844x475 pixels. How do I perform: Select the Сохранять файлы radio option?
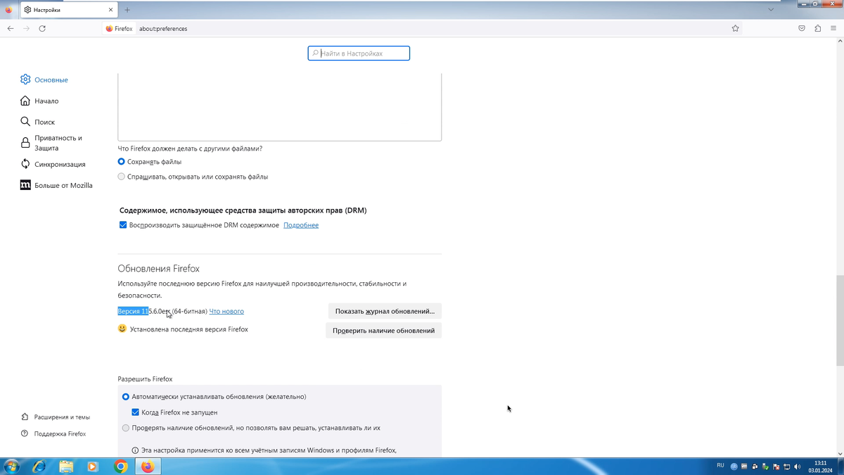(x=122, y=162)
